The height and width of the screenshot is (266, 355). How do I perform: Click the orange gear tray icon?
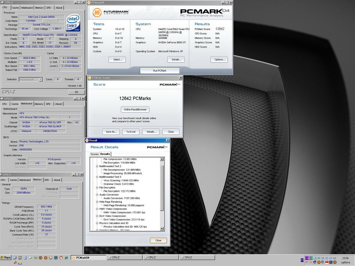[x=319, y=262]
